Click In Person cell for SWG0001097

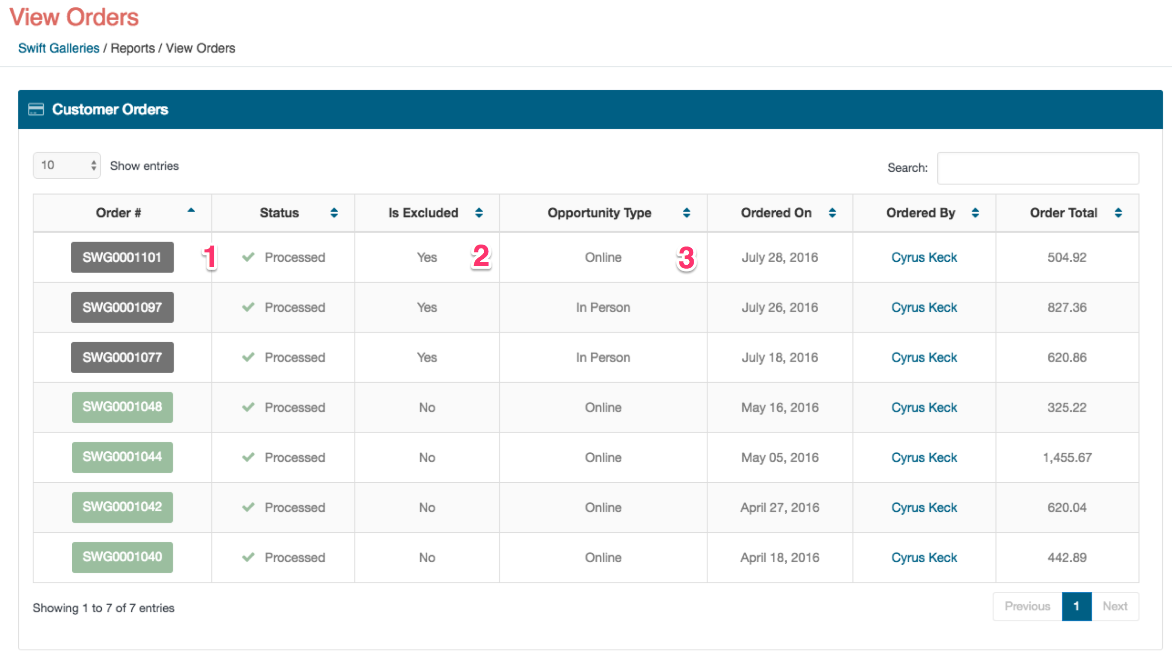(603, 307)
